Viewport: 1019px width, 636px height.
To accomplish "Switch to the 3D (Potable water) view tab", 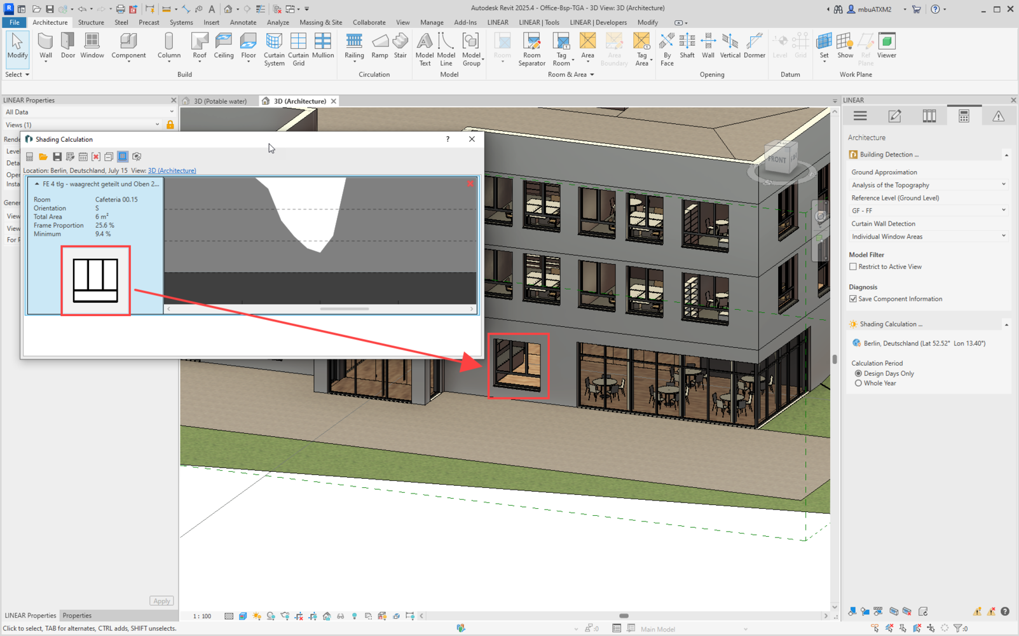I will pyautogui.click(x=220, y=101).
